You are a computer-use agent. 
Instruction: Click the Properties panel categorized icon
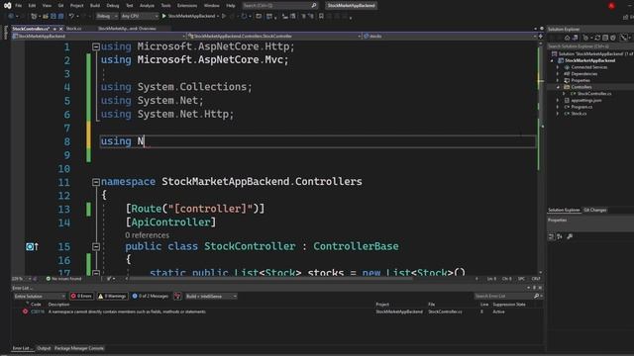551,236
